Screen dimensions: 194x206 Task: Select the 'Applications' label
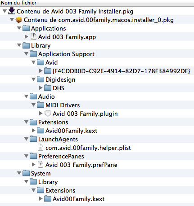click(48, 28)
